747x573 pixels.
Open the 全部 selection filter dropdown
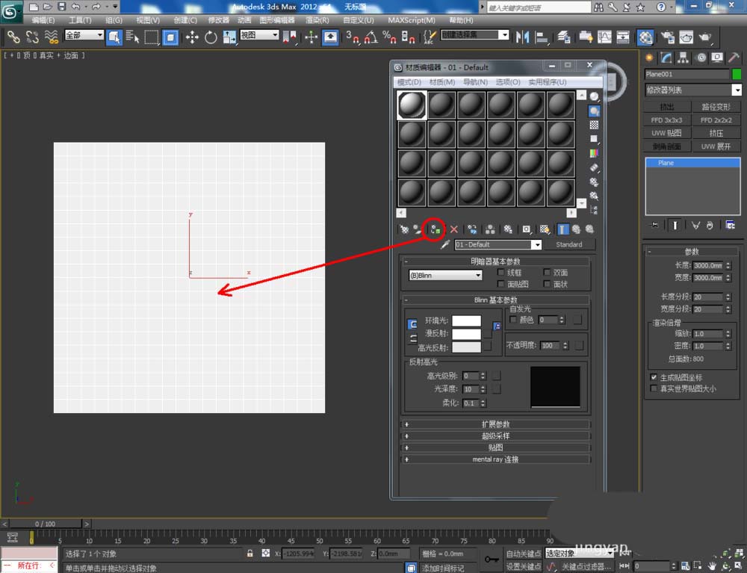click(x=84, y=35)
